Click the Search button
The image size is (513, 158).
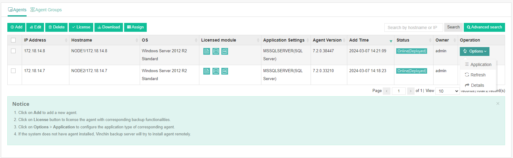coord(453,27)
